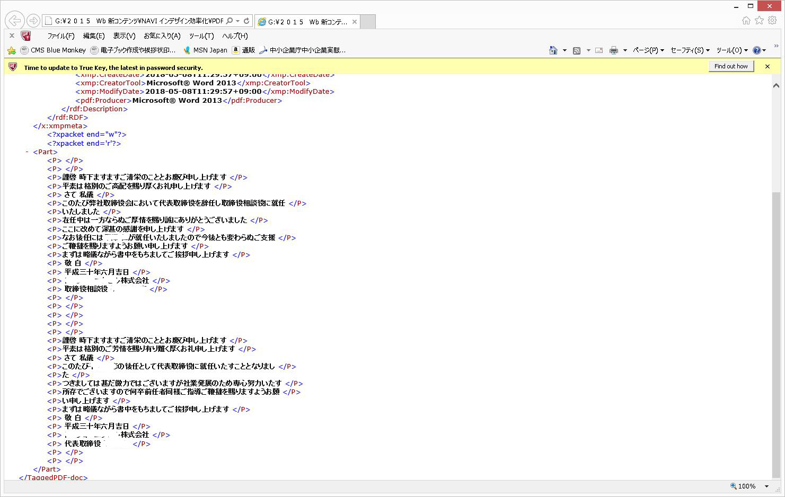
Task: Click the Forward navigation arrow
Action: pyautogui.click(x=33, y=21)
